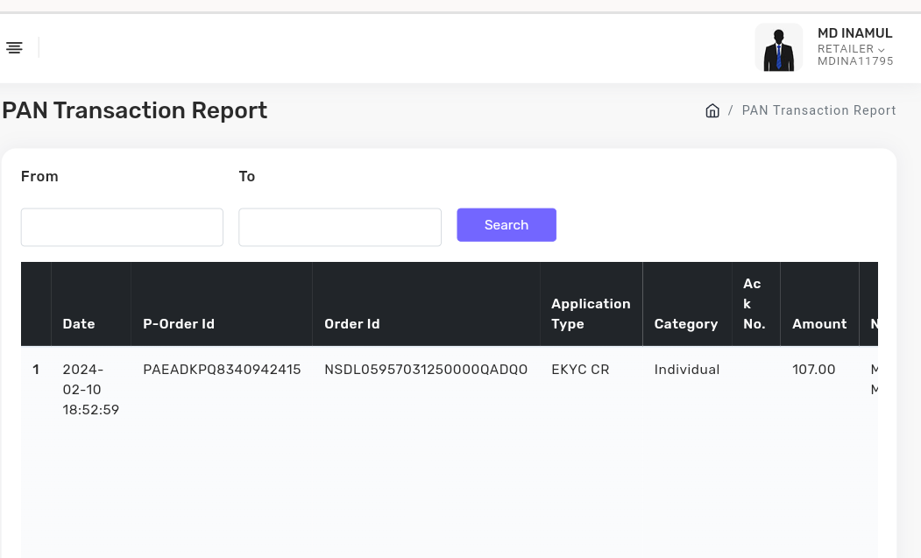Screen dimensions: 921x558
Task: Open the hamburger sidebar menu icon
Action: 14,47
